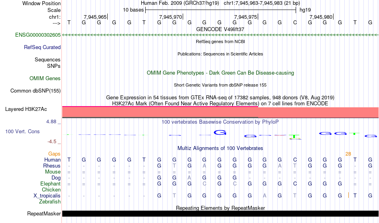
Task: Click the SNPs track label
Action: coord(54,66)
